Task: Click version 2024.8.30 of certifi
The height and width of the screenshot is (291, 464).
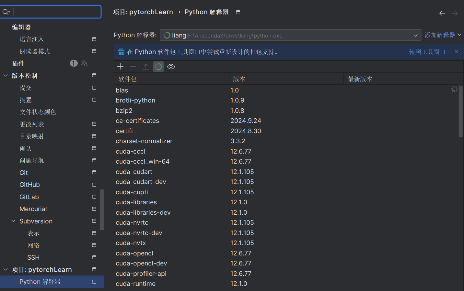Action: [246, 131]
